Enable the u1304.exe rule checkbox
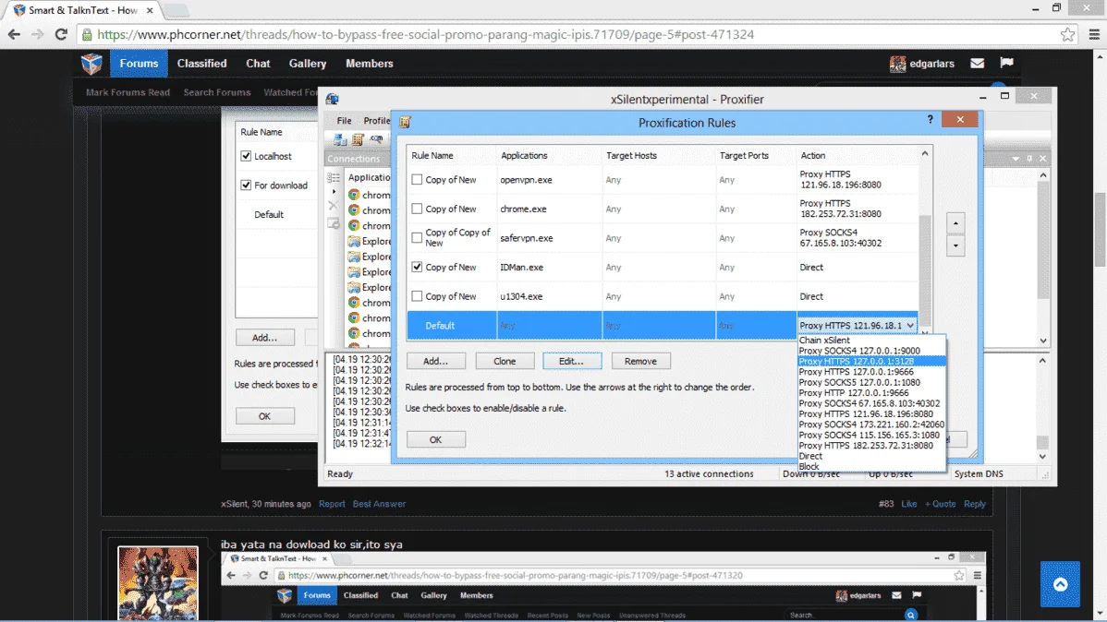Image resolution: width=1107 pixels, height=622 pixels. click(418, 296)
